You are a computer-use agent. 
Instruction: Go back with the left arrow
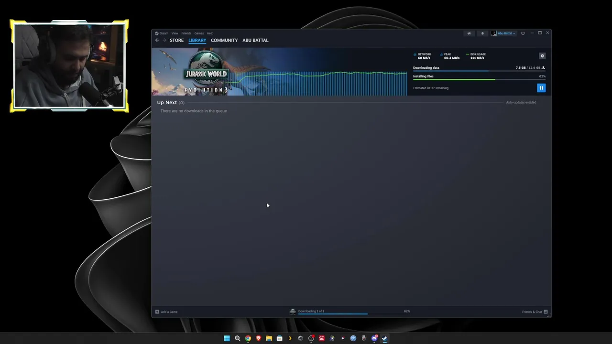[x=157, y=40]
